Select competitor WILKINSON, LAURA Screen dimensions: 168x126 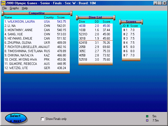point(37,22)
